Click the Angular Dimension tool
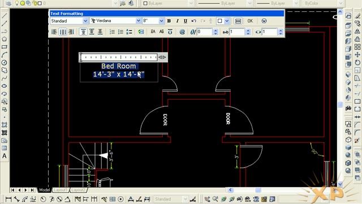The image size is (362, 204). pos(67,199)
